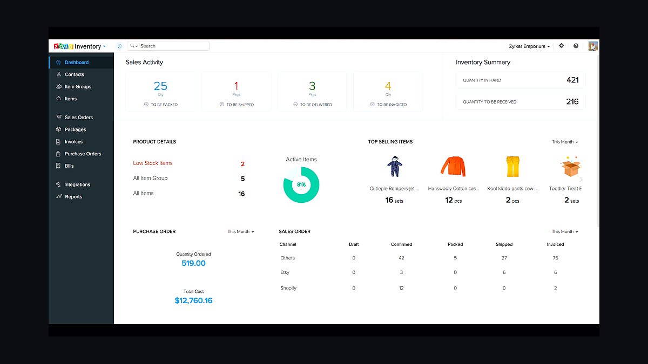The width and height of the screenshot is (648, 364).
Task: Open Dashboard in the sidebar
Action: point(82,63)
